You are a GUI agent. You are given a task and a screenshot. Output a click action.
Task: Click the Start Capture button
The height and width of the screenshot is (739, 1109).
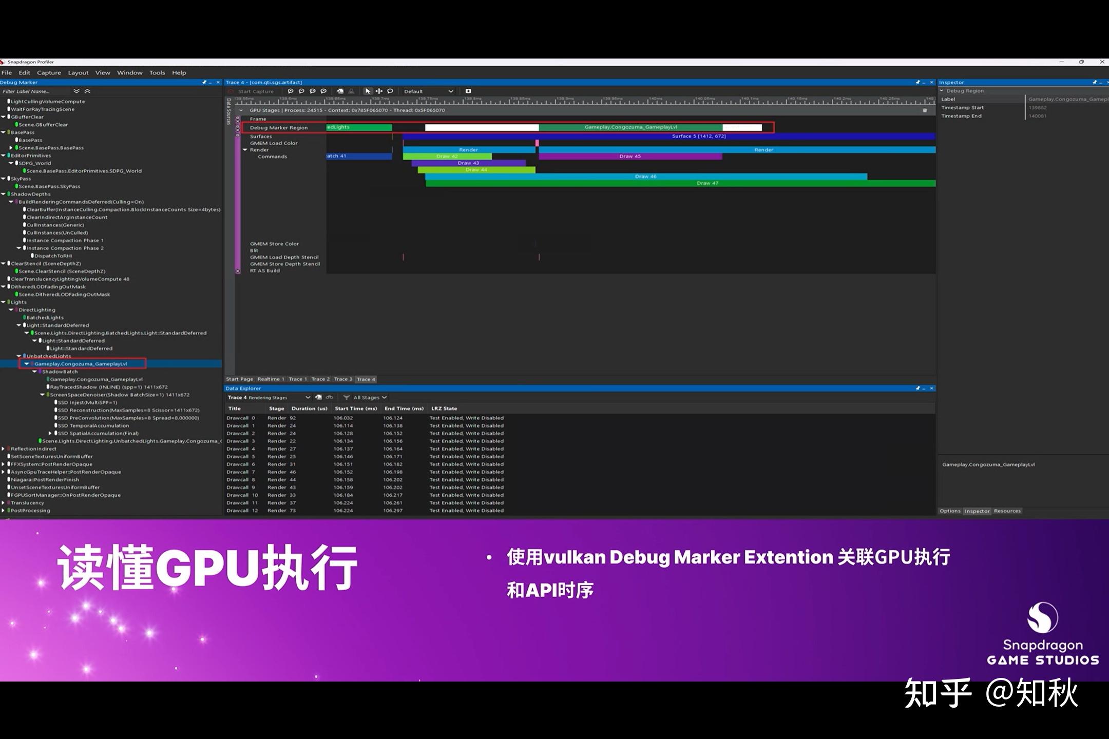[x=255, y=91]
